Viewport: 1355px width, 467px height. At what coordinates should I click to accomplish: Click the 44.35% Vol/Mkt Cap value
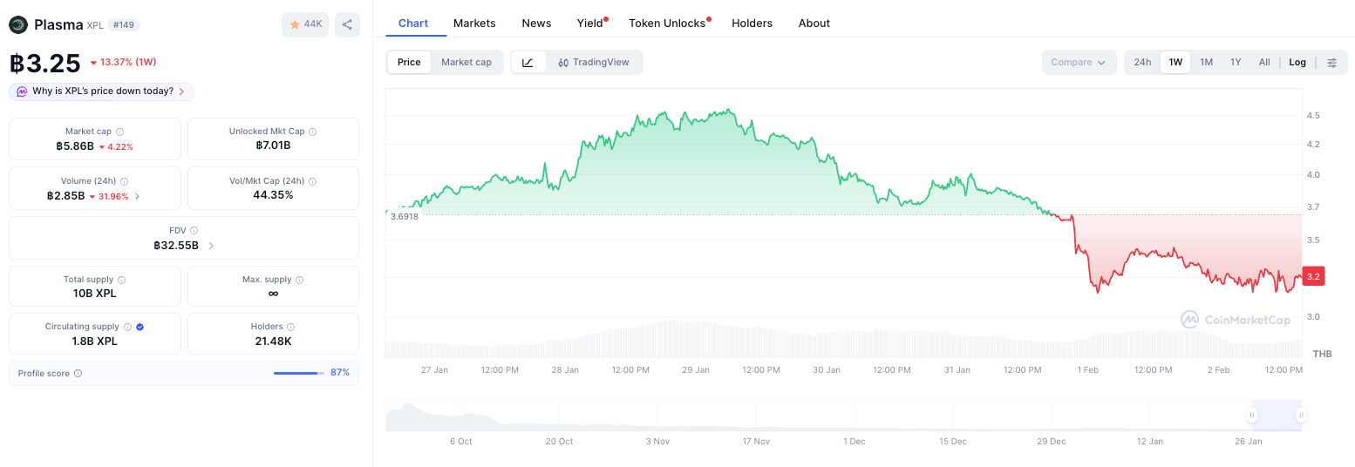pos(273,195)
